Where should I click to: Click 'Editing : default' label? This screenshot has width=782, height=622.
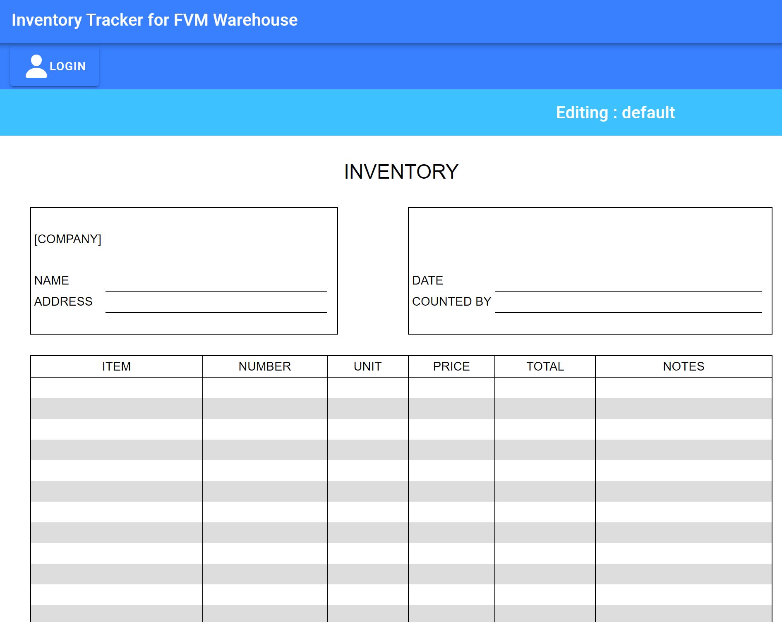coord(615,112)
